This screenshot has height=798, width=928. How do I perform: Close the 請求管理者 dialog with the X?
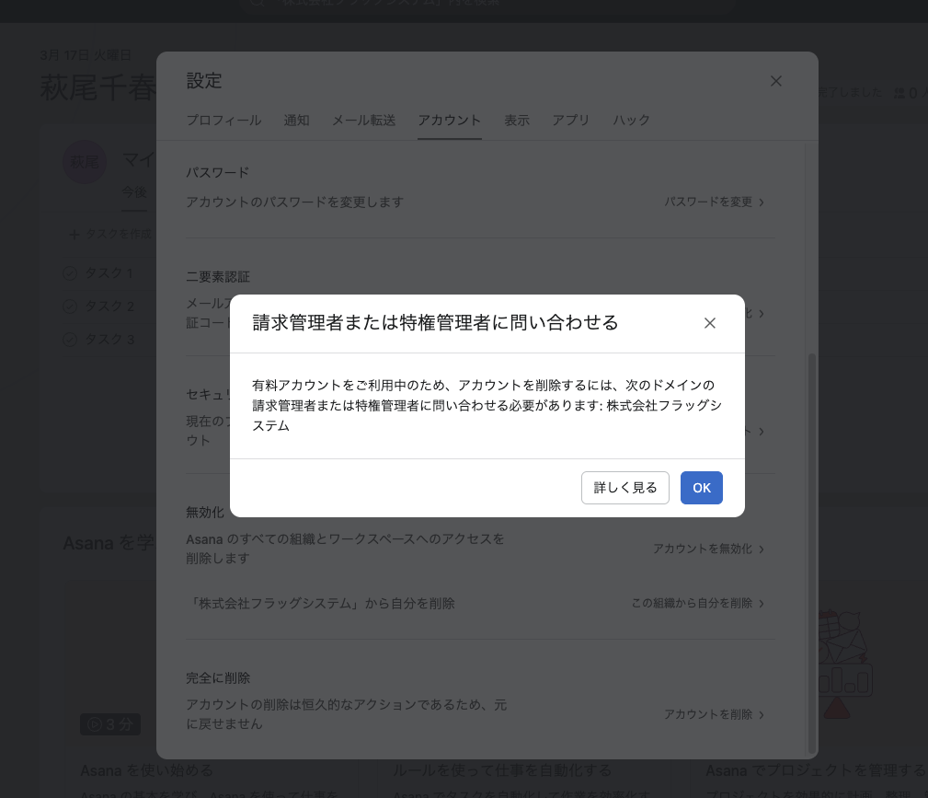pyautogui.click(x=710, y=323)
